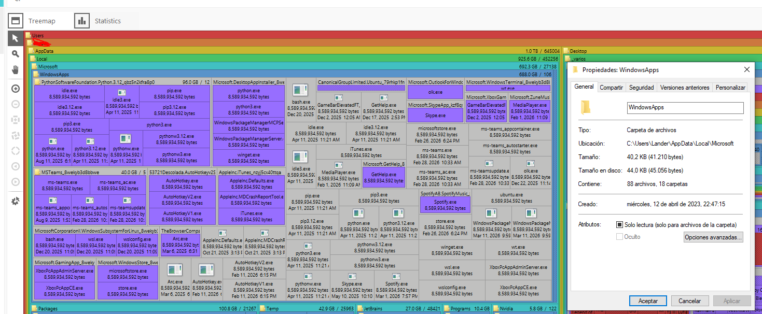The height and width of the screenshot is (314, 762).
Task: Open the Seguridad tab
Action: pos(641,88)
